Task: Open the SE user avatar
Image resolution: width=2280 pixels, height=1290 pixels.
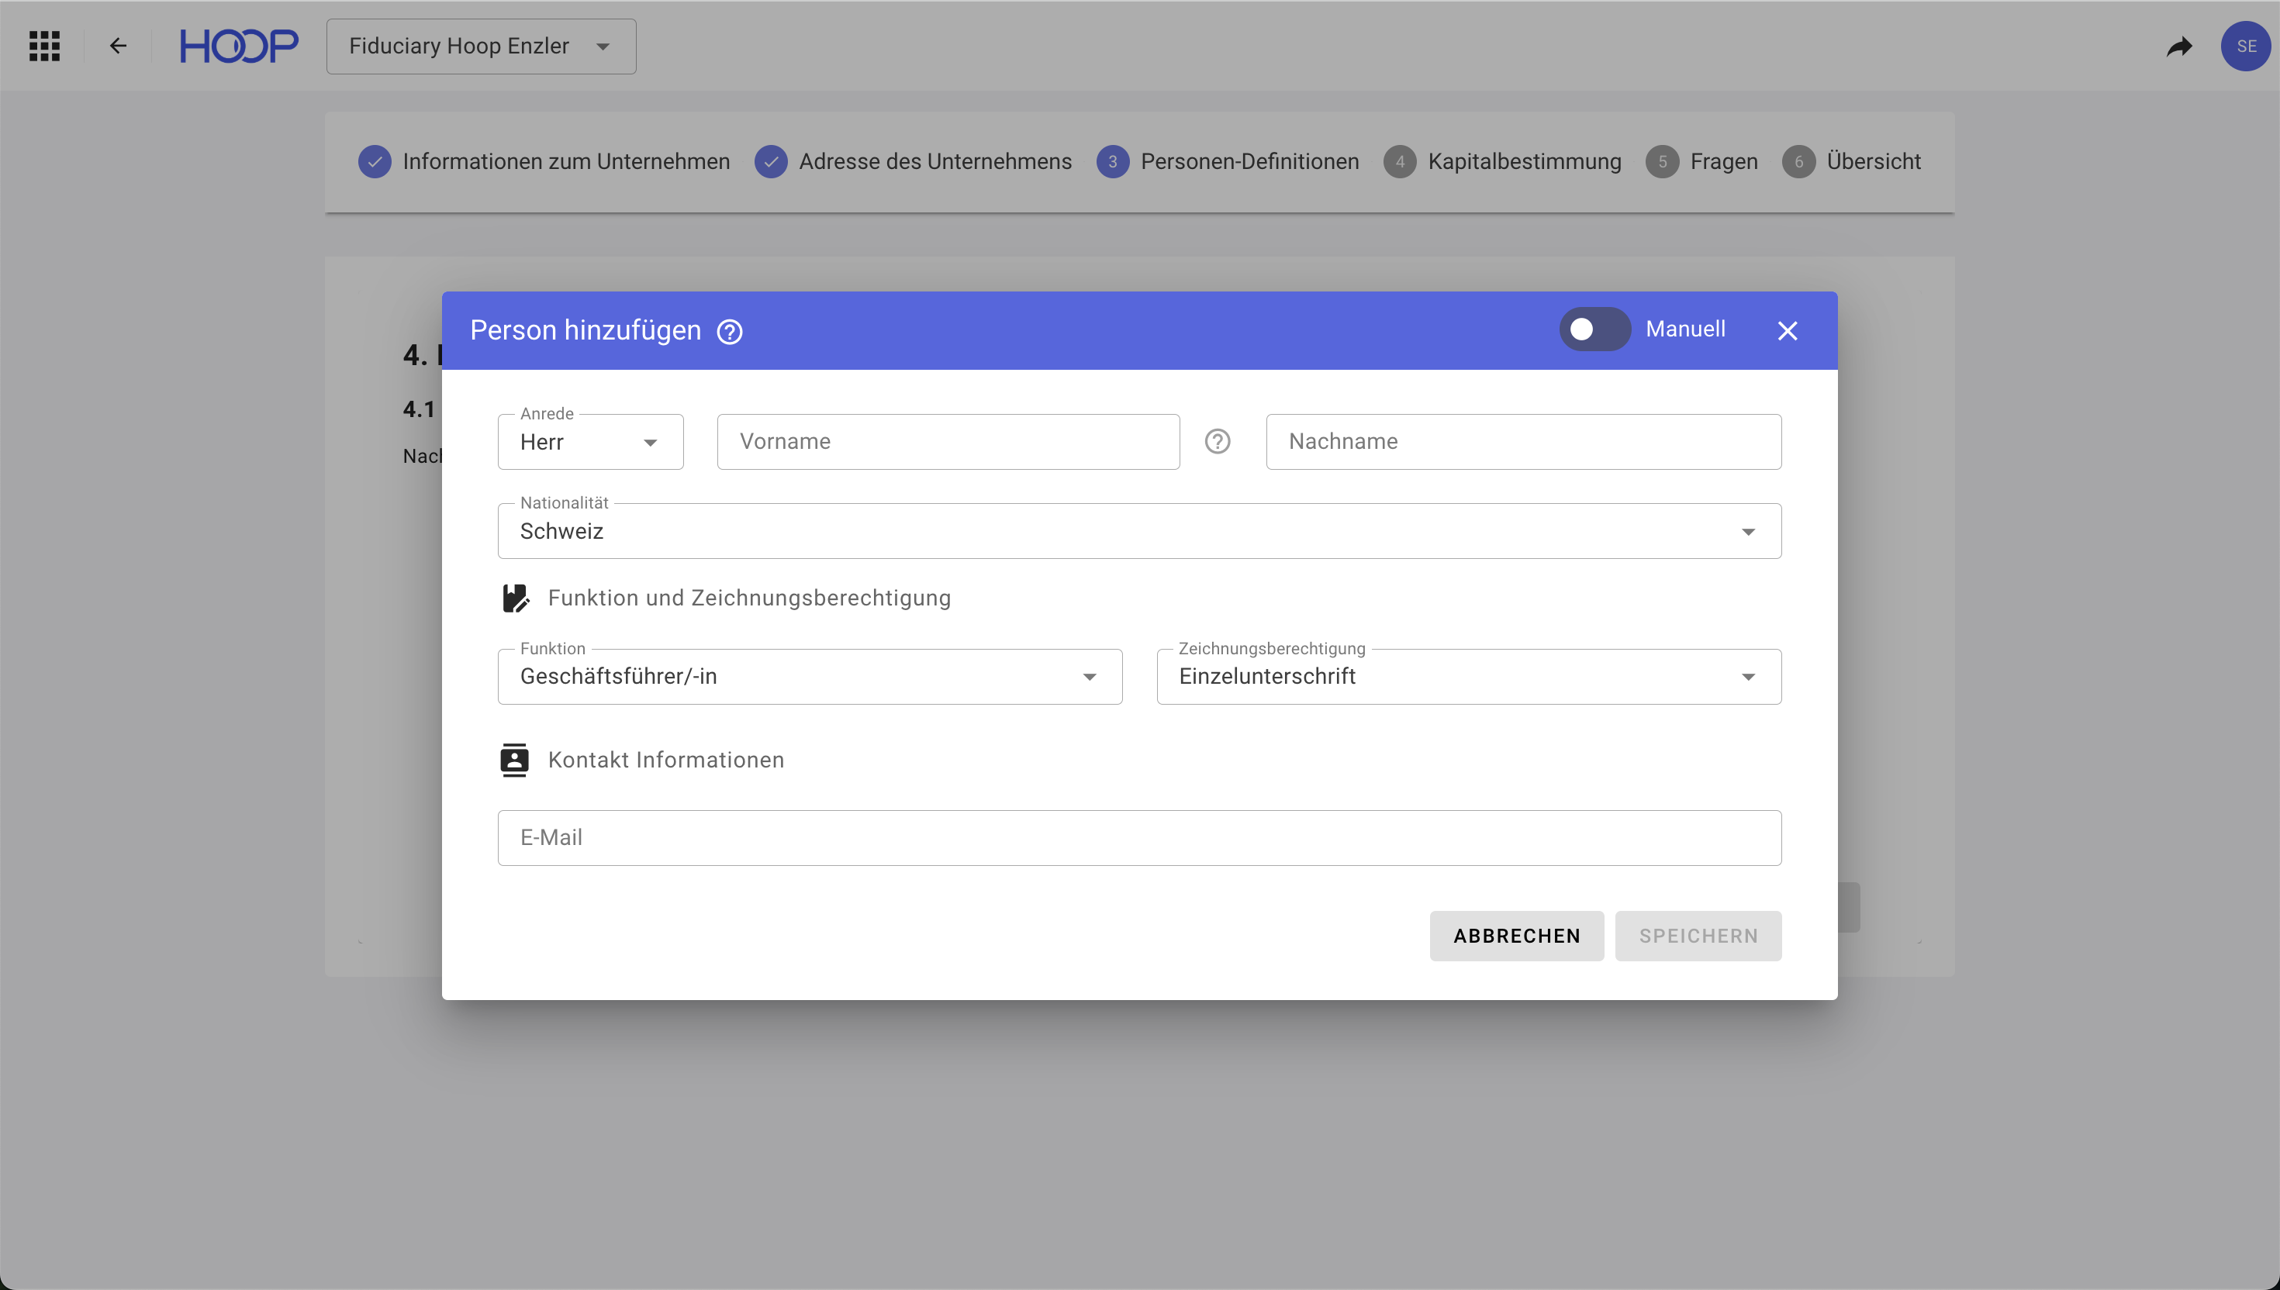Action: click(x=2245, y=46)
